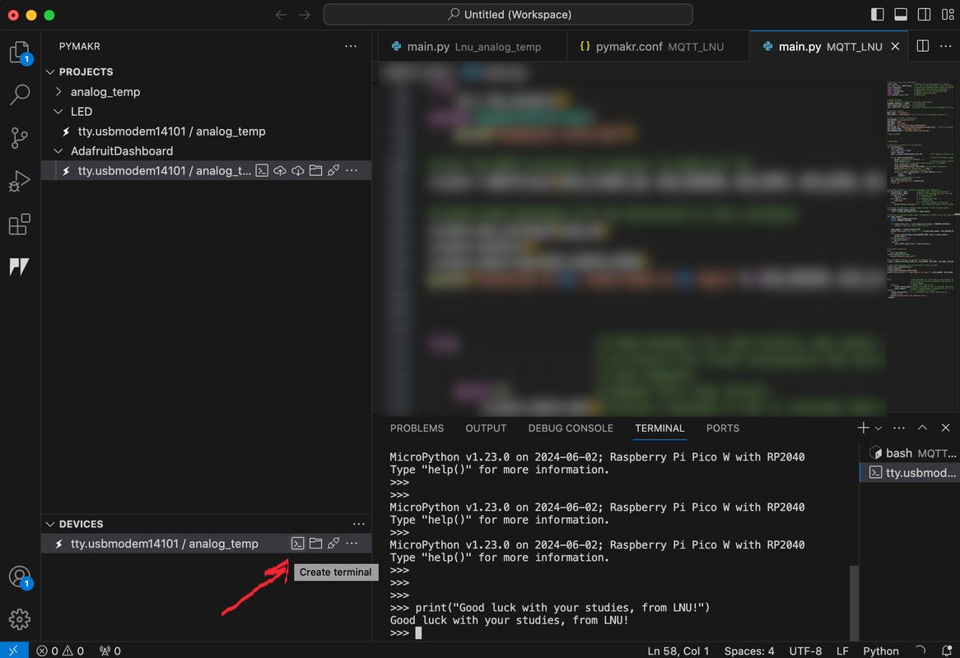Screen dimensions: 960x658
Task: Open Devices section more actions menu
Action: [359, 524]
